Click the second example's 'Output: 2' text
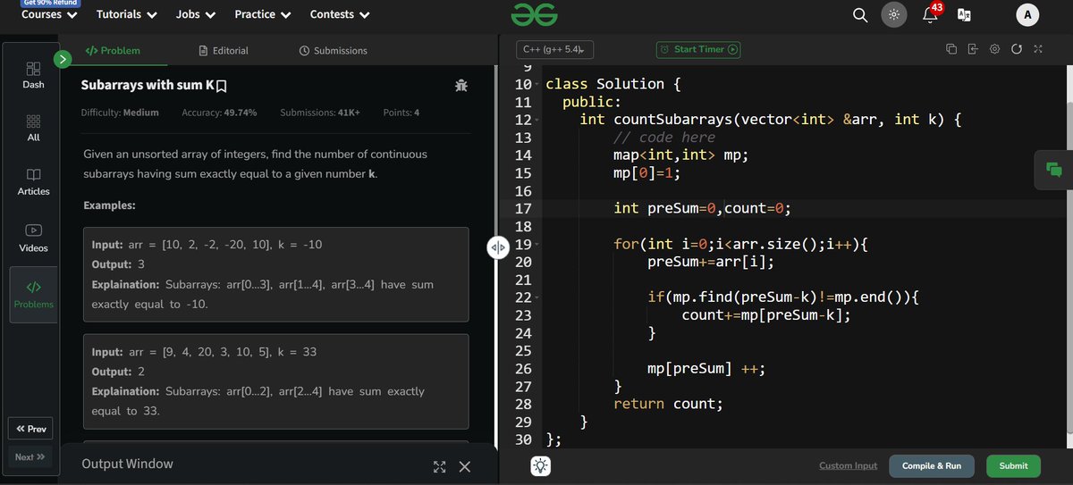 point(118,372)
